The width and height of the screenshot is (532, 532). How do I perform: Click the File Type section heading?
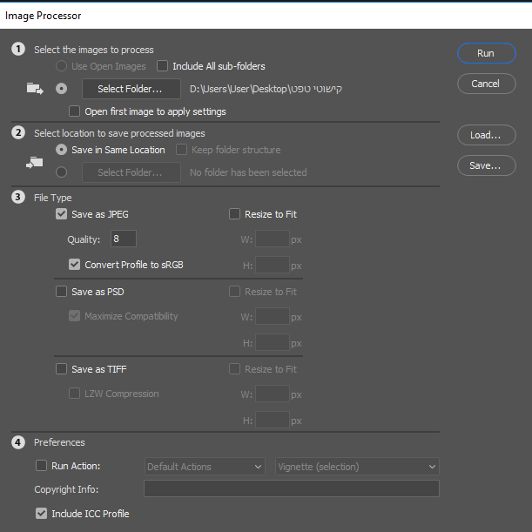52,198
